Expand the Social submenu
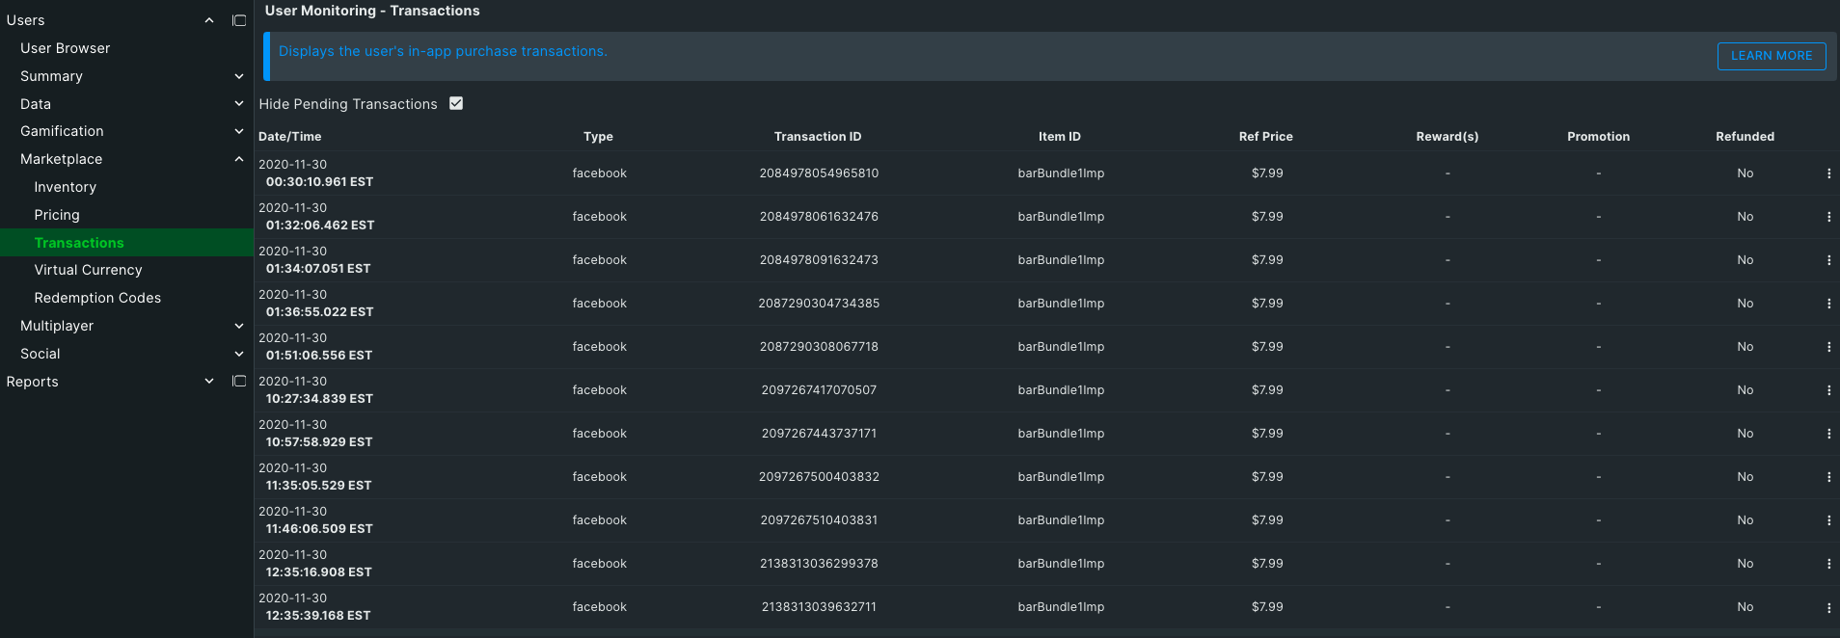Screen dimensions: 1840x638 pyautogui.click(x=239, y=354)
